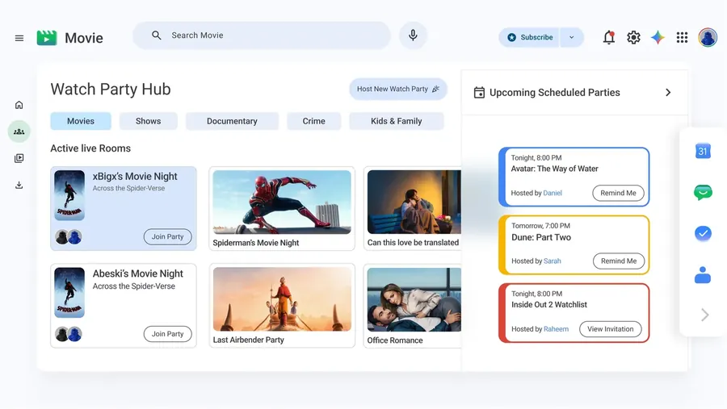
Task: Open the Contacts person side panel icon
Action: tap(703, 274)
